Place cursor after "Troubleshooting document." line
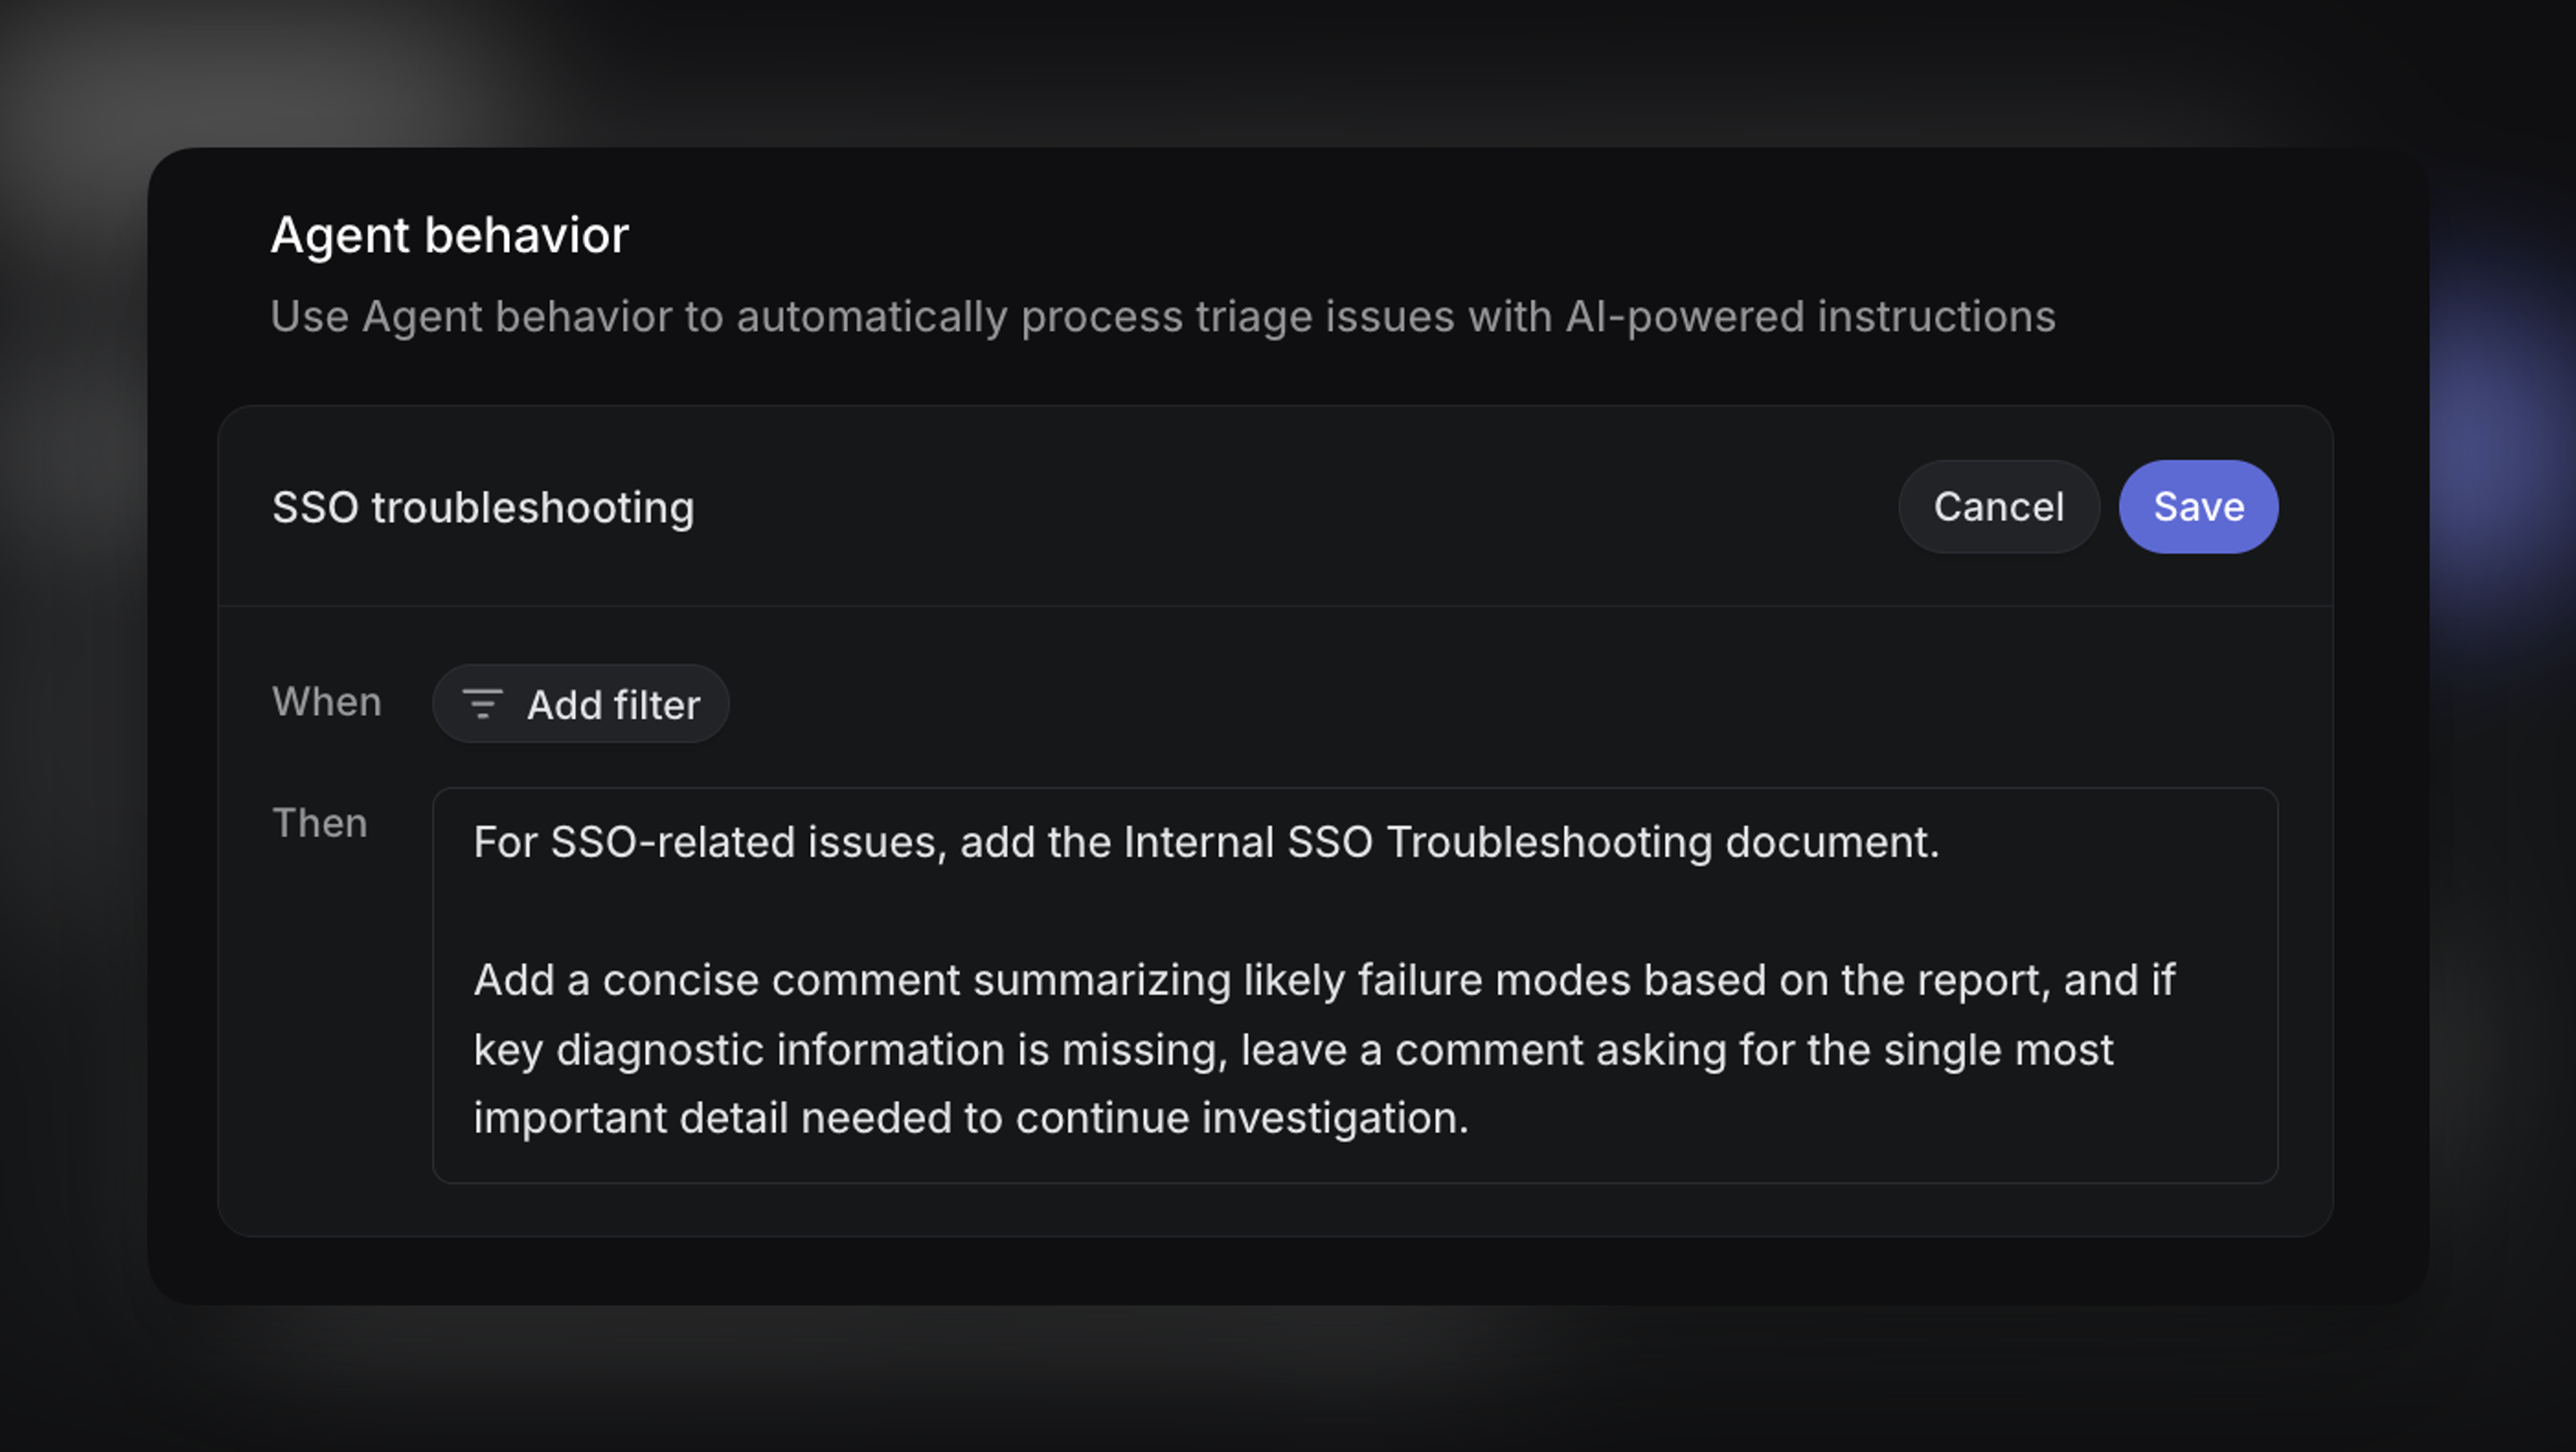The image size is (2576, 1452). (x=1940, y=842)
